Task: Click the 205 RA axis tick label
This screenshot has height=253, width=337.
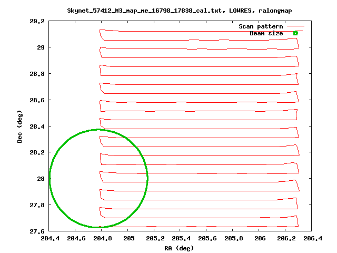Action: [x=129, y=238]
